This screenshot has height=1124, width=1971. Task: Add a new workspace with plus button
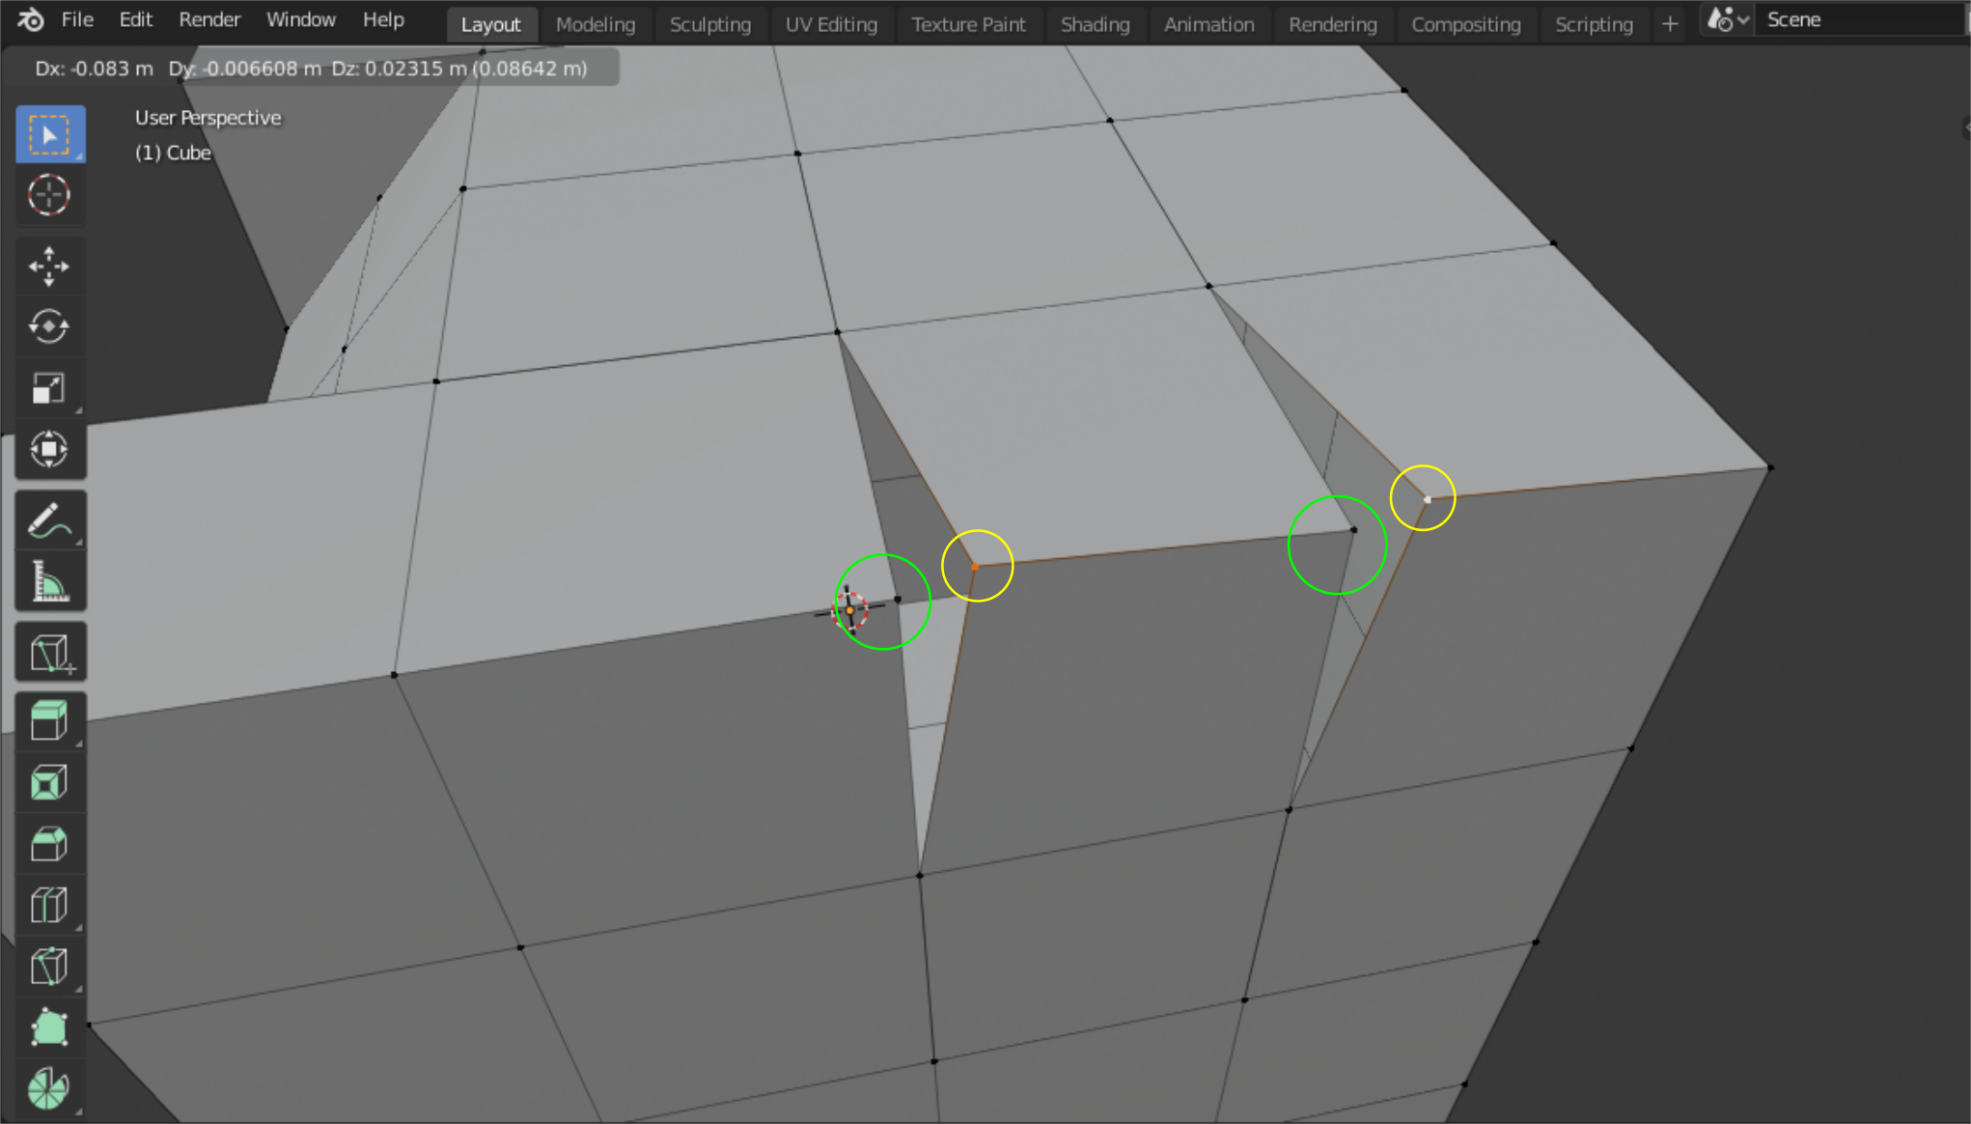pos(1670,24)
